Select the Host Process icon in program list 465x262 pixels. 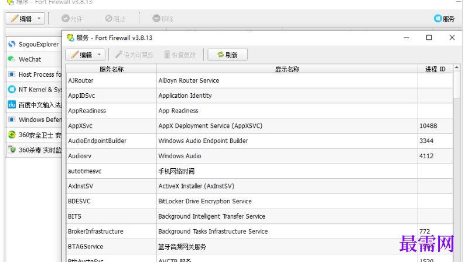point(12,74)
